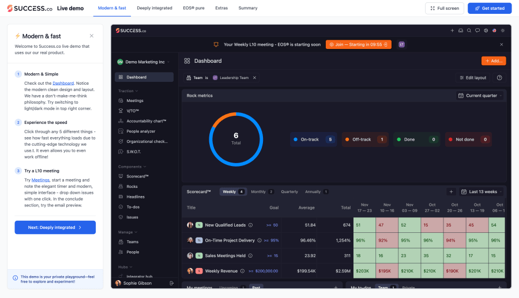
Task: Switch to Extras tab
Action: tap(221, 8)
